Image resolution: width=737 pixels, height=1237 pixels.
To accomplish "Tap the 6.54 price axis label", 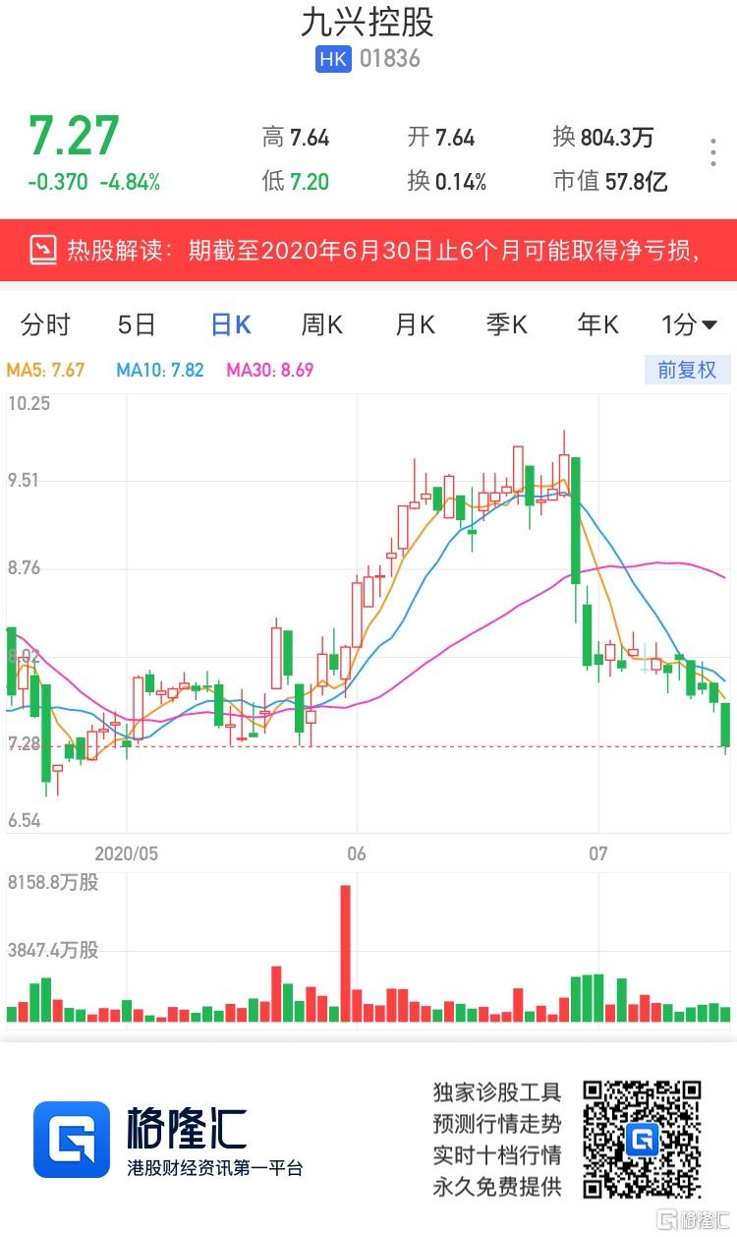I will pyautogui.click(x=24, y=820).
